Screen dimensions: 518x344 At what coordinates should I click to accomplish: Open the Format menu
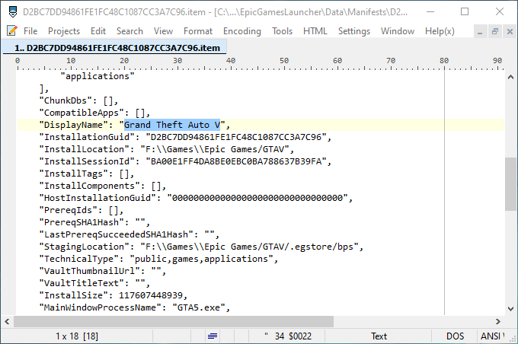[x=198, y=31]
